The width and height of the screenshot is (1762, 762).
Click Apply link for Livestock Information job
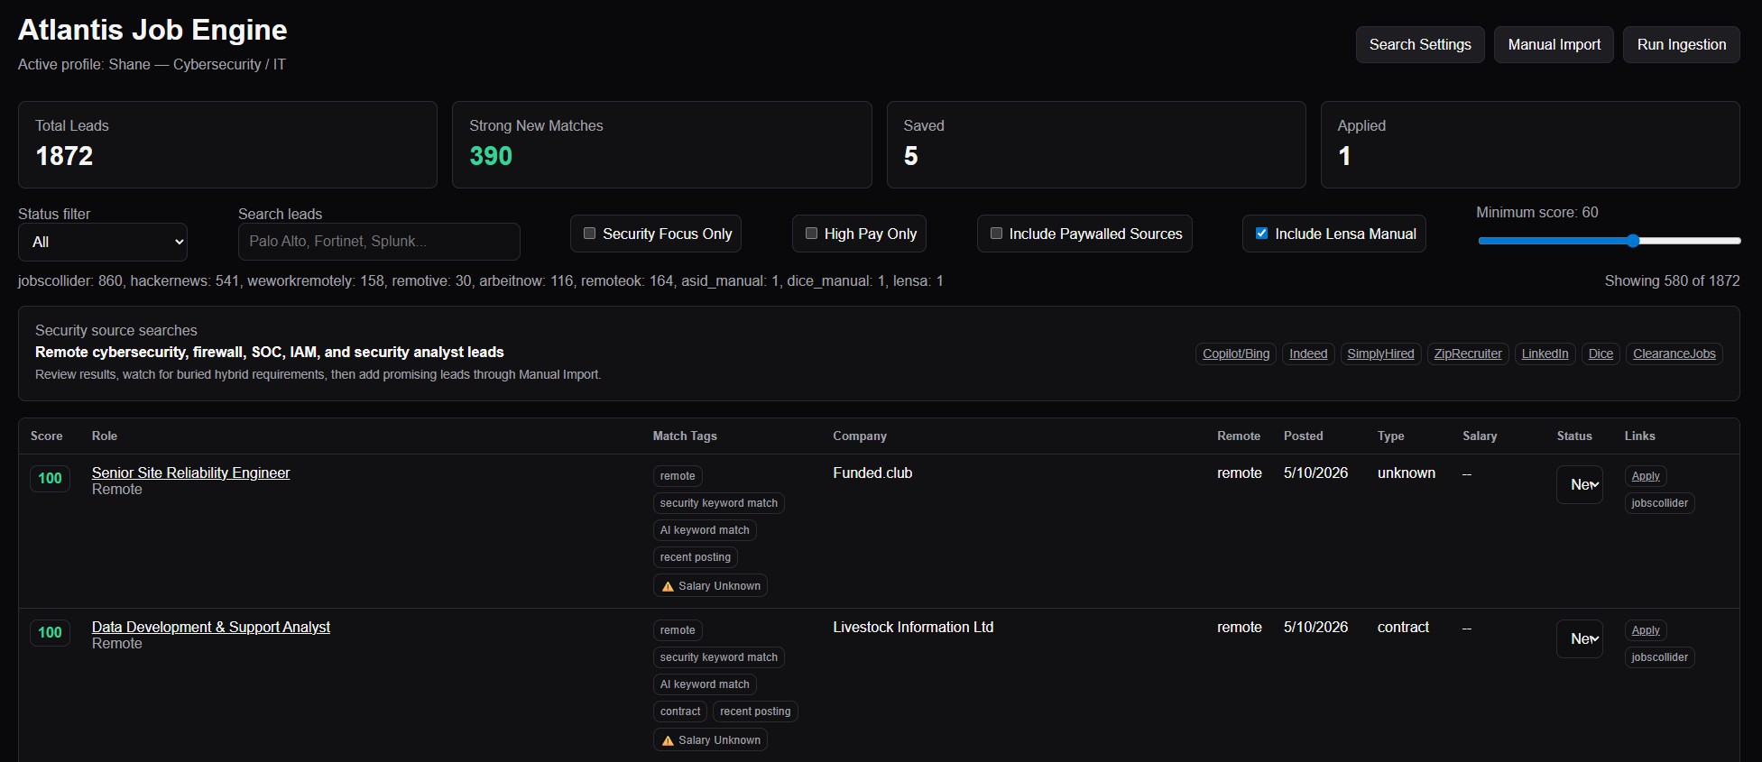pos(1646,630)
